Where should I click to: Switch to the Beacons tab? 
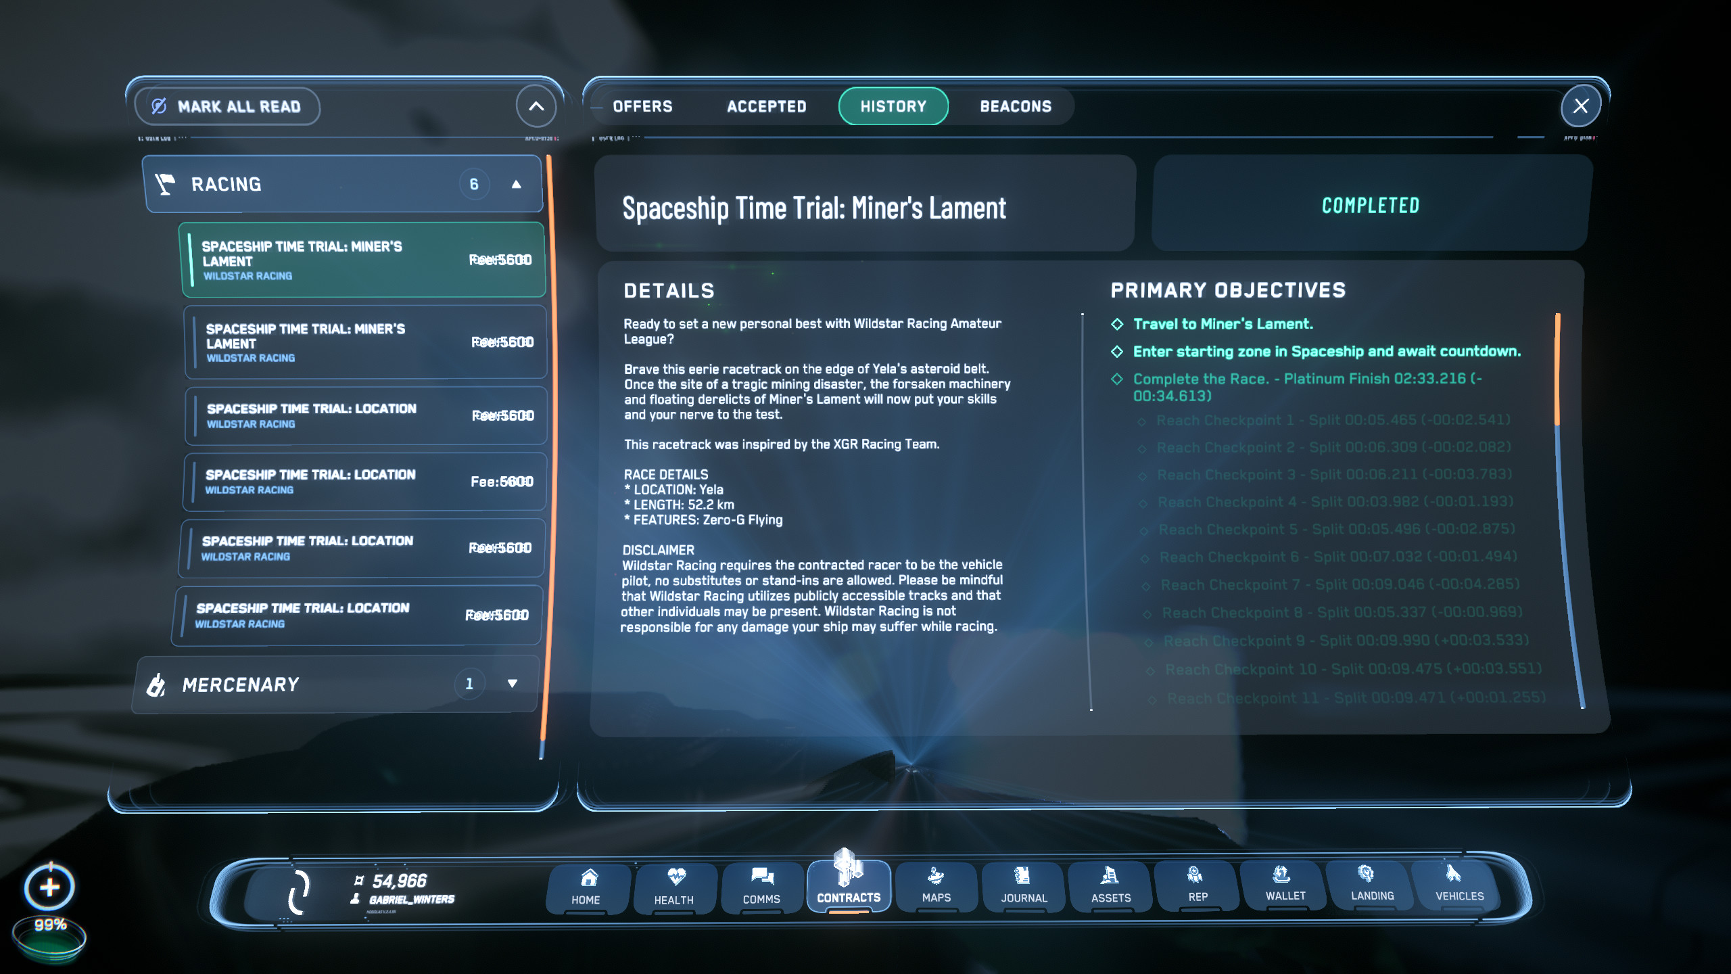click(1015, 106)
